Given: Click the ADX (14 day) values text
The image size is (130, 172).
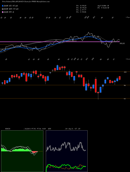Looking at the screenshot, I should tap(72, 129).
